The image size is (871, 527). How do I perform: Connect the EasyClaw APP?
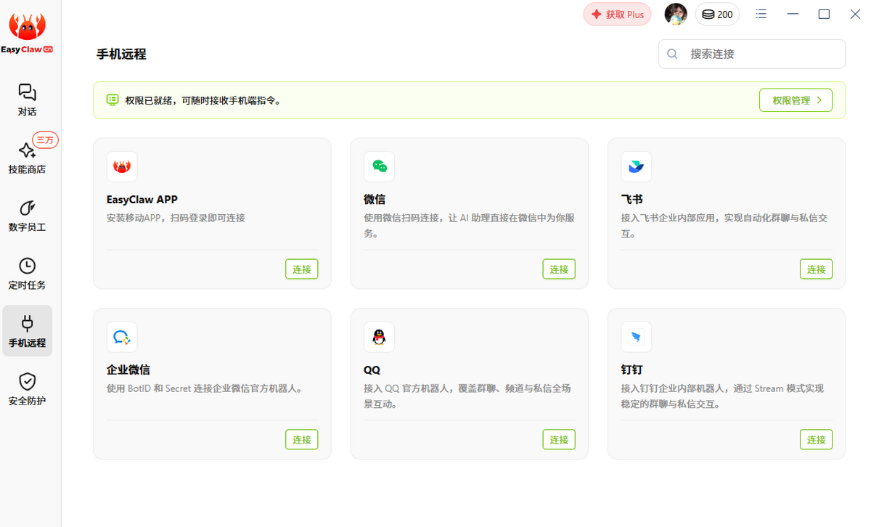302,269
